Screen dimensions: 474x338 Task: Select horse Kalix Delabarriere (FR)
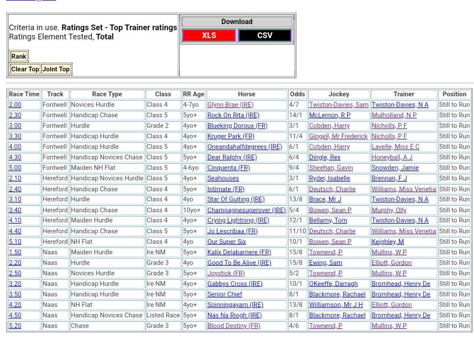pos(239,252)
